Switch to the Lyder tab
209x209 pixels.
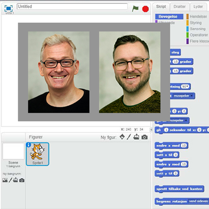tap(198, 7)
